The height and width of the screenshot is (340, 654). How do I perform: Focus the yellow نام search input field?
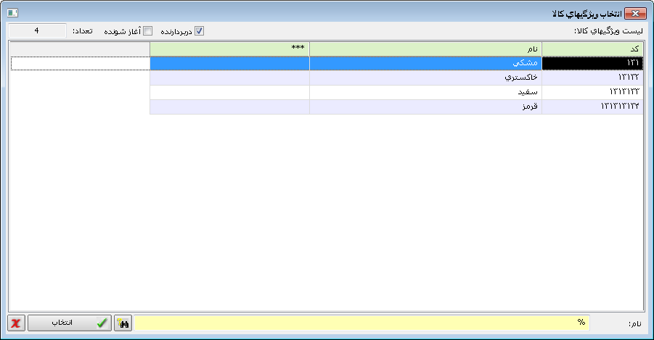361,323
